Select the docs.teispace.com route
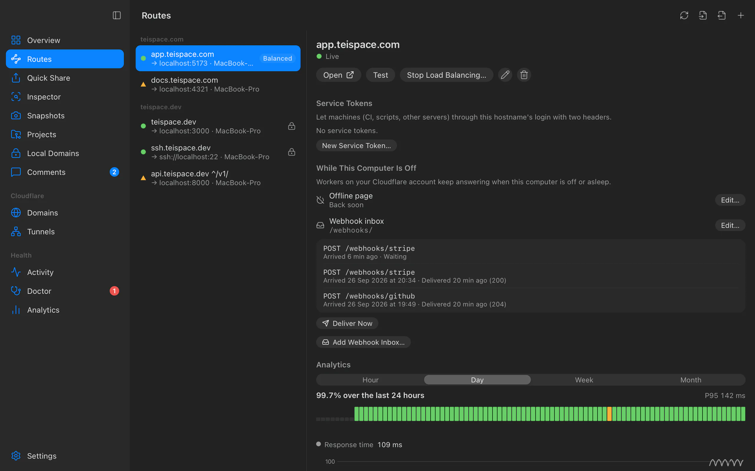Screen dimensions: 755x471 (x=218, y=84)
